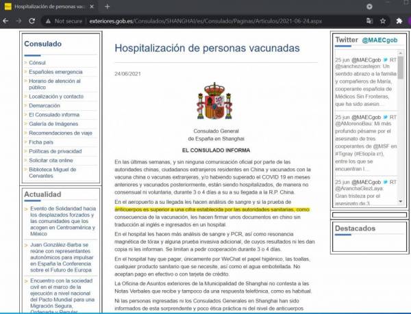Click the Actualidad section heading

point(42,194)
